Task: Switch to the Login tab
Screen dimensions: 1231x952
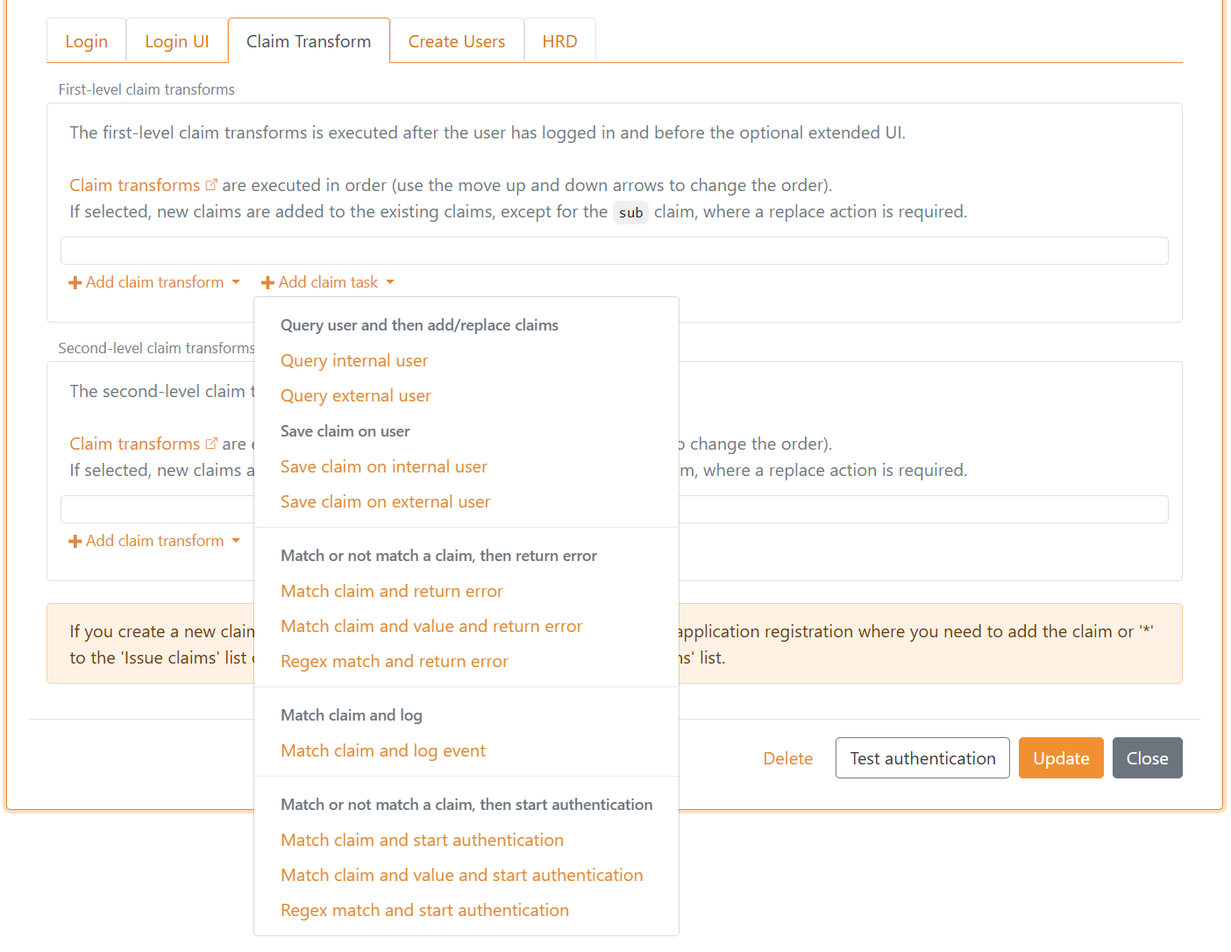Action: pyautogui.click(x=86, y=40)
